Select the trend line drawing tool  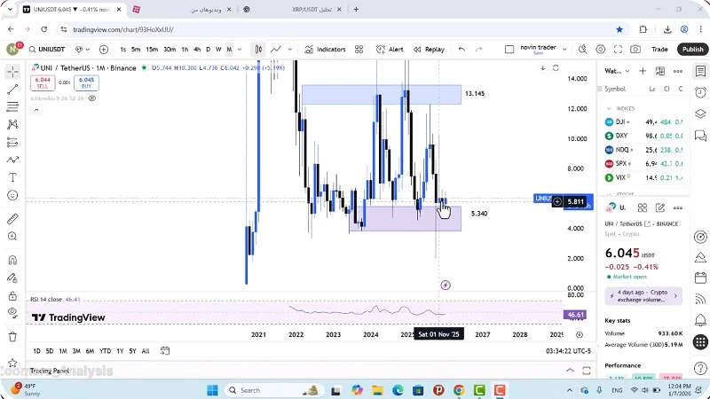pyautogui.click(x=12, y=90)
